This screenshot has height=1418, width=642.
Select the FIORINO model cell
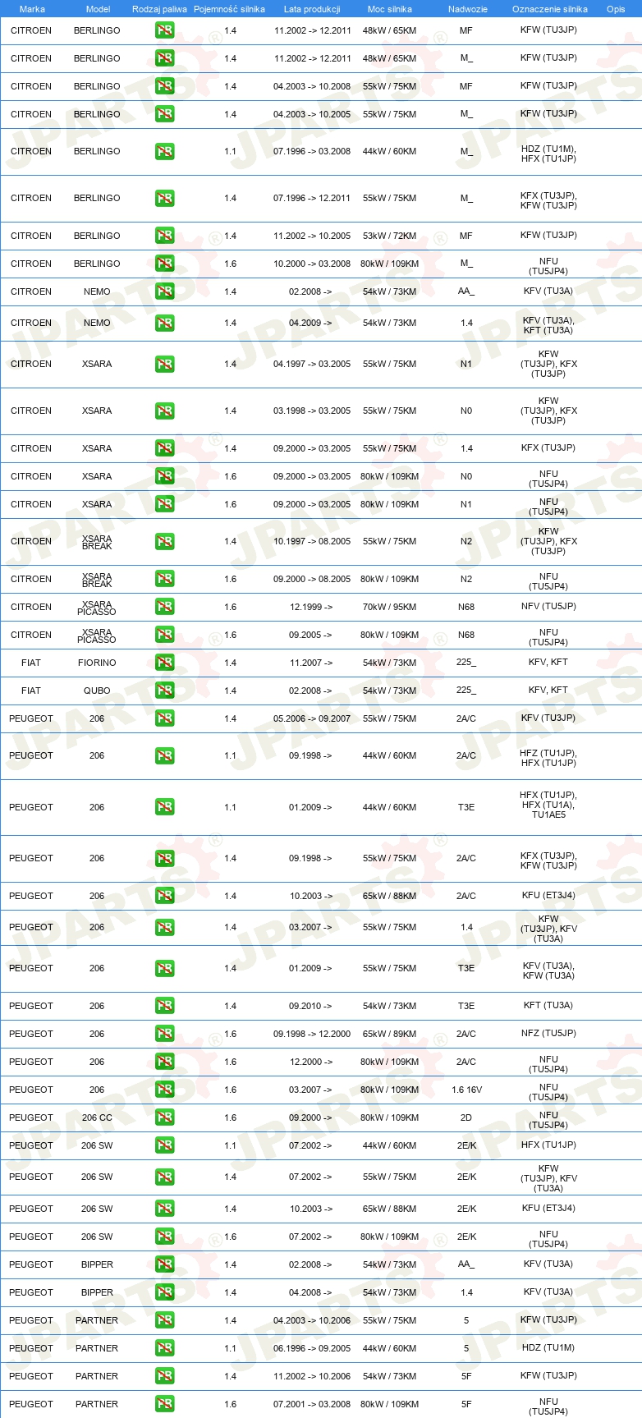pos(97,663)
